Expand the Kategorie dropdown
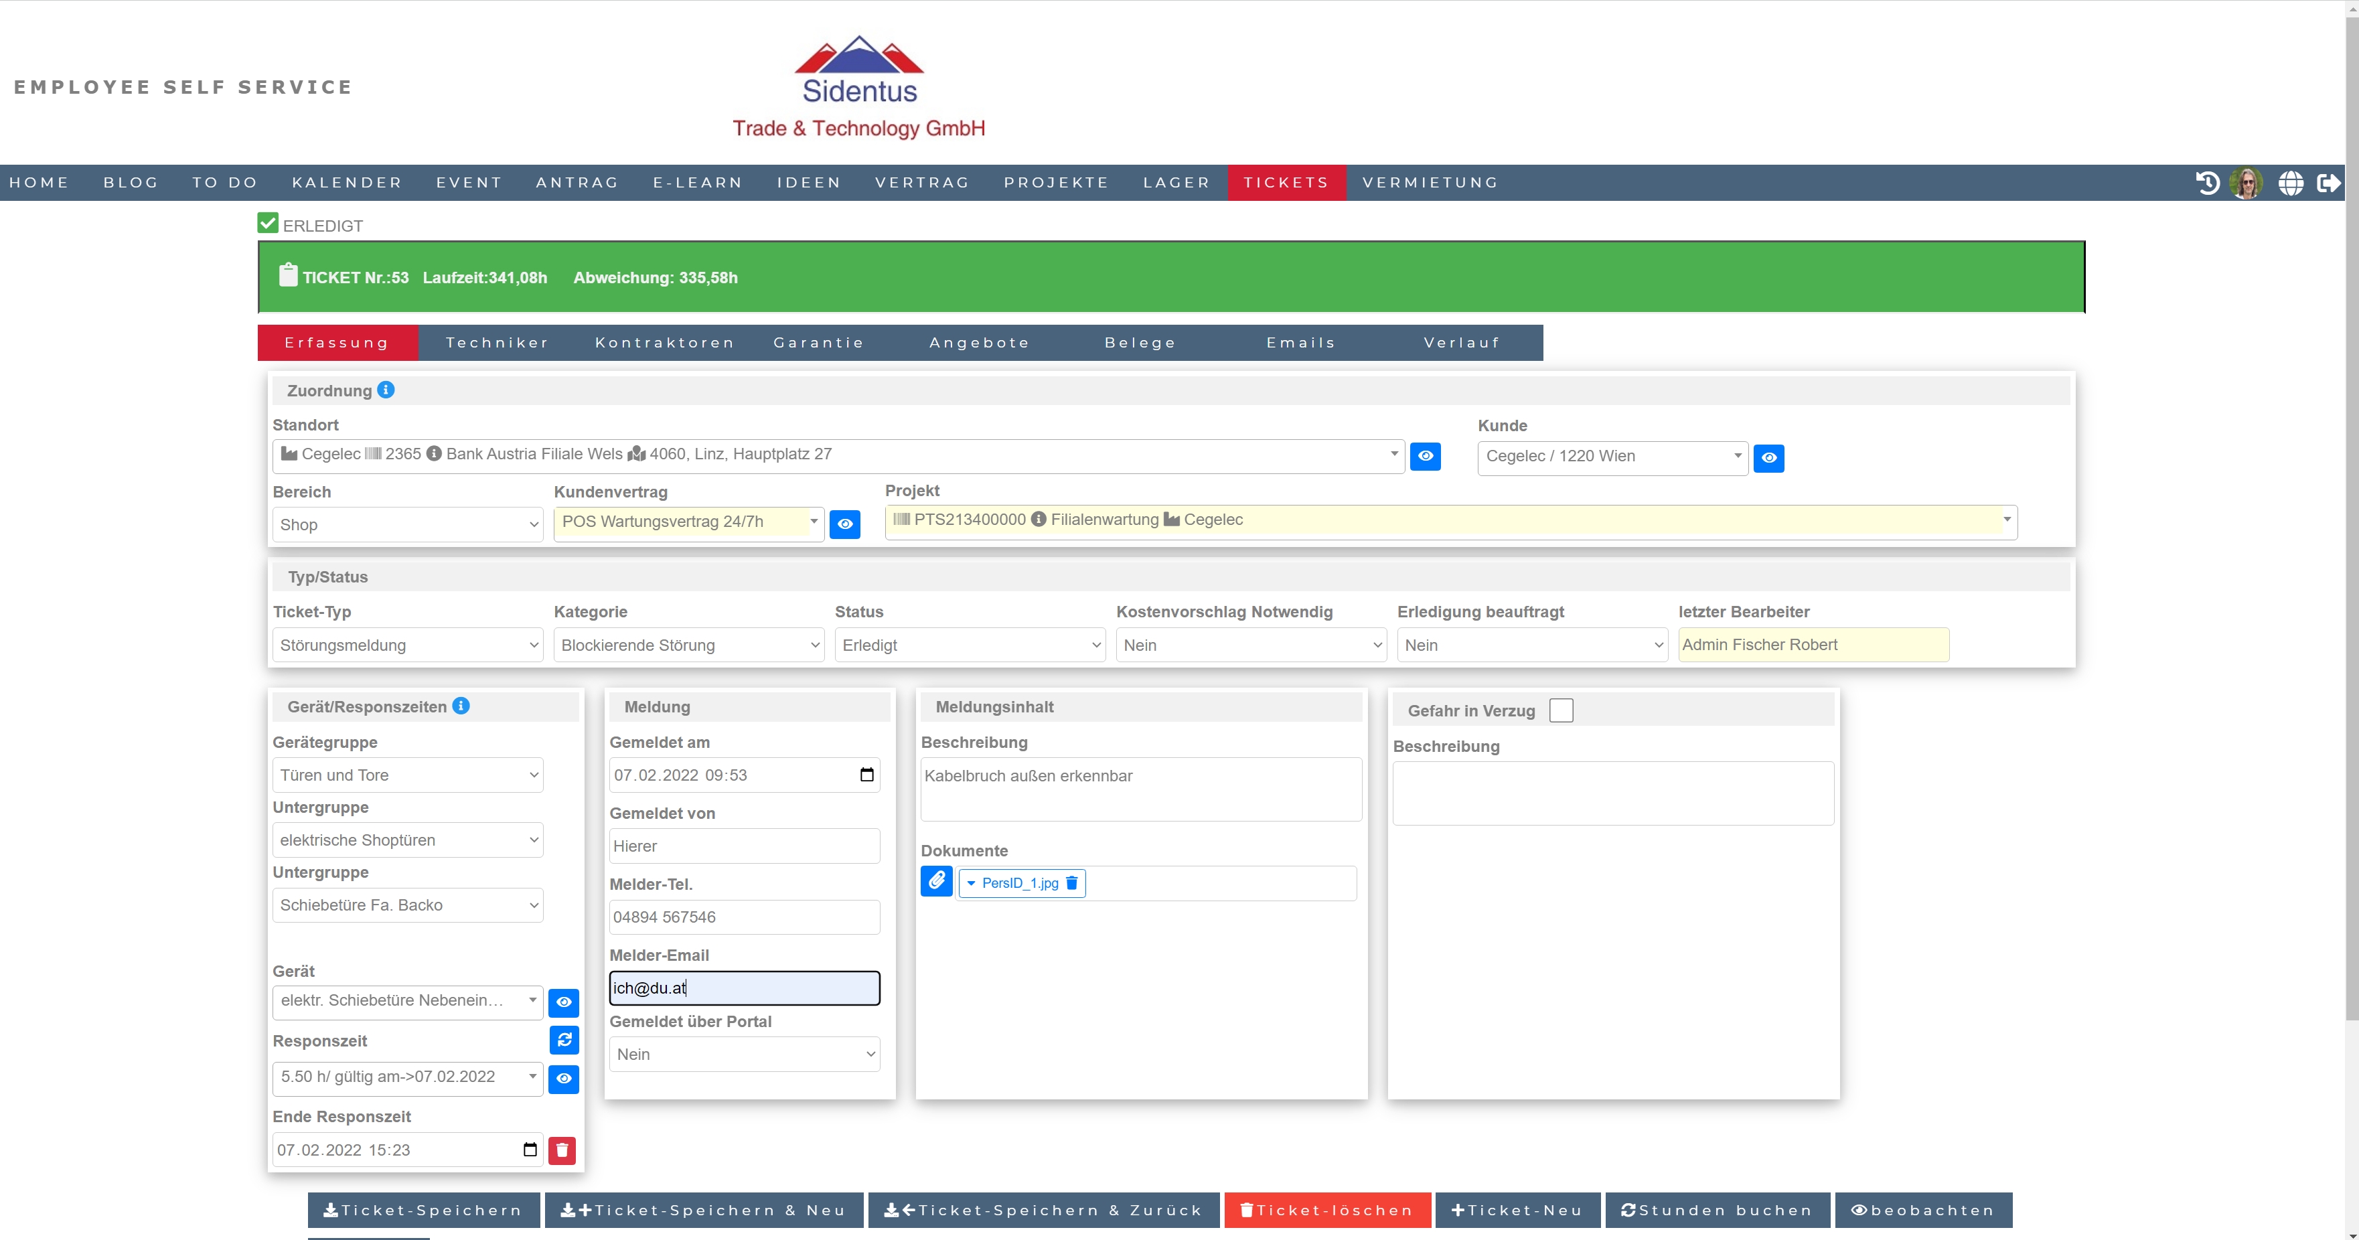This screenshot has width=2359, height=1240. [688, 645]
